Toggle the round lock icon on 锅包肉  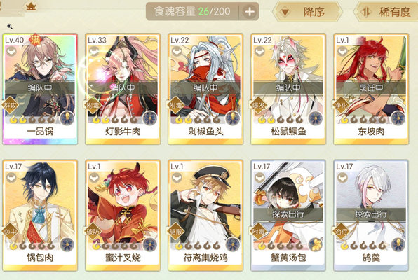pyautogui.click(x=11, y=177)
